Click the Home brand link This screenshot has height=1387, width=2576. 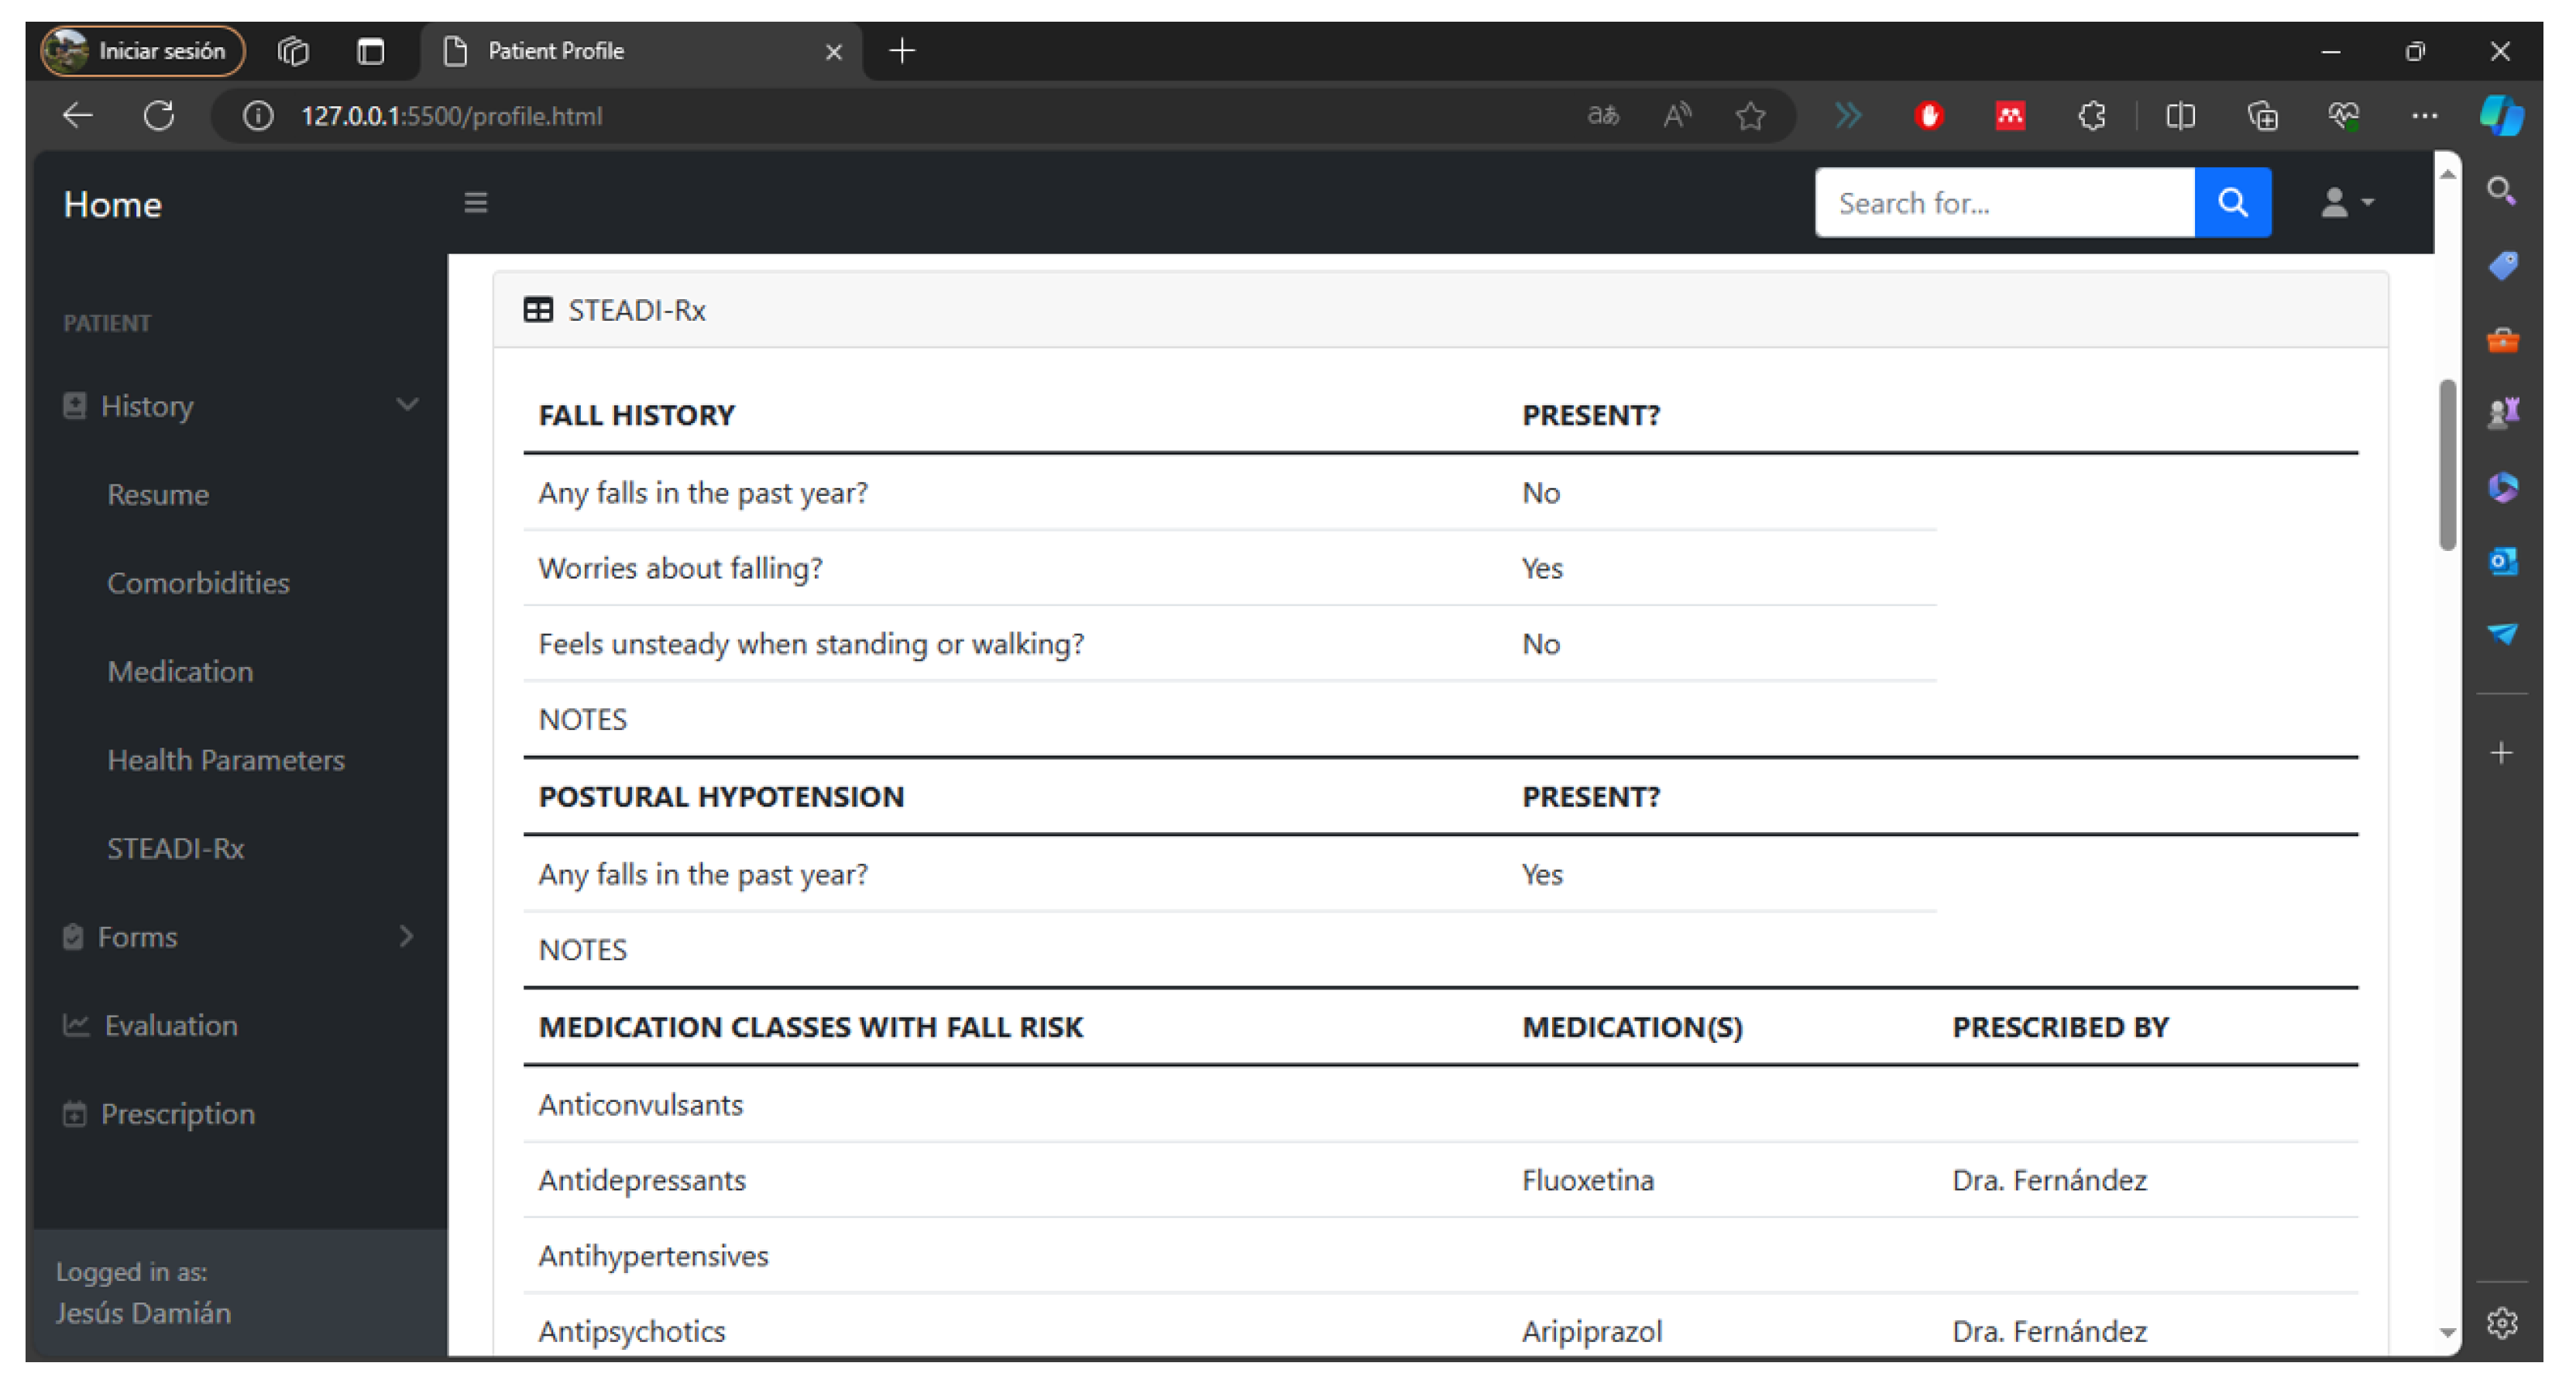click(112, 204)
